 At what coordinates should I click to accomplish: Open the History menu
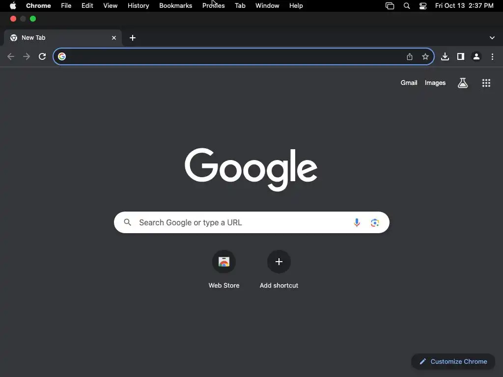tap(138, 6)
